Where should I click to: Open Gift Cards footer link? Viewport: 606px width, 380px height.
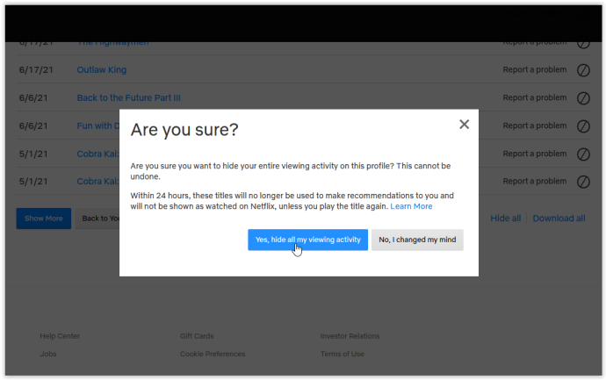197,336
